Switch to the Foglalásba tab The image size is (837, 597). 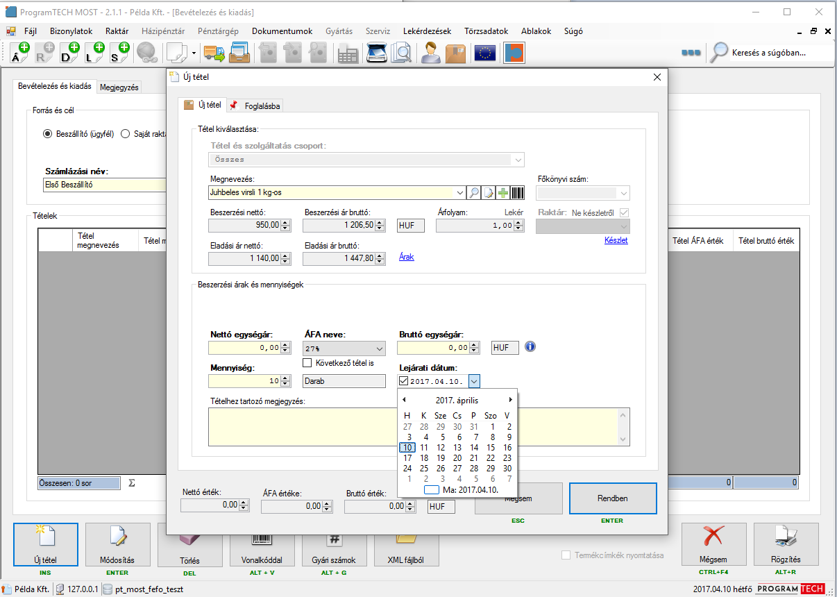[255, 106]
